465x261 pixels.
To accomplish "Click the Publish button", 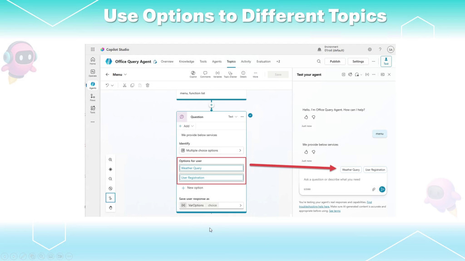I will (x=335, y=62).
